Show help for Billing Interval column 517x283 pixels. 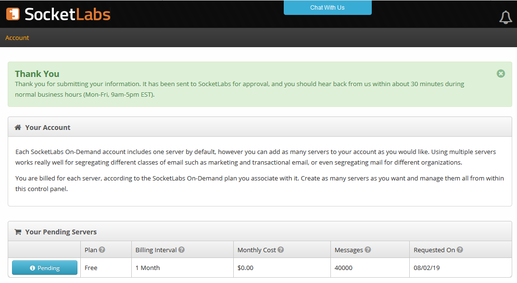[x=181, y=250]
